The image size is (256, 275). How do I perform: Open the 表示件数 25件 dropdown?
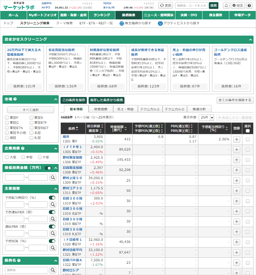(x=206, y=117)
